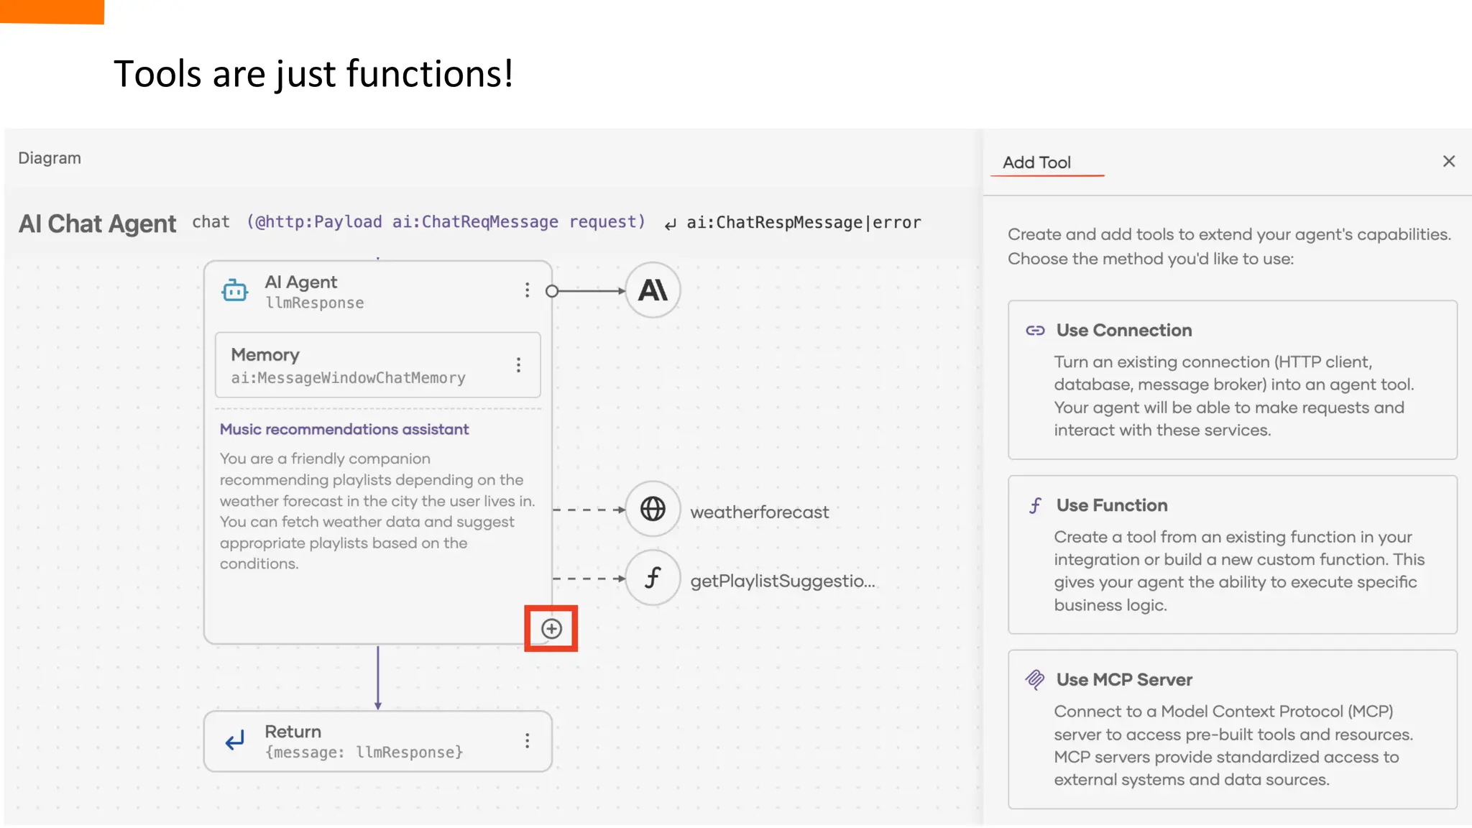The image size is (1472, 828).
Task: Click the Use Function f icon
Action: pos(1035,505)
